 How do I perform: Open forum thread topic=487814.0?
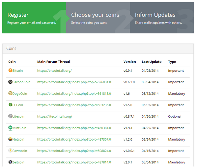tap(74, 162)
